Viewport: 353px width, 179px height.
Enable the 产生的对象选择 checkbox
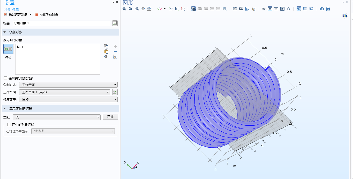tap(9, 124)
